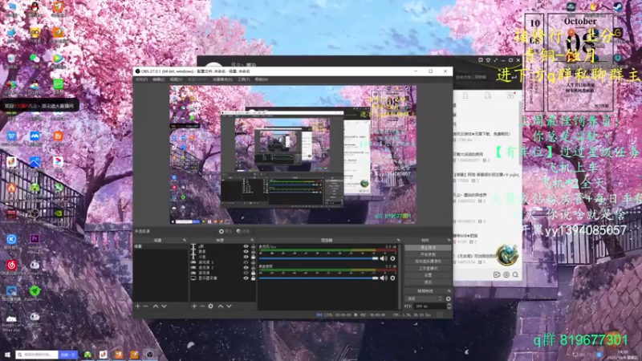The height and width of the screenshot is (361, 642).
Task: Click the 300 ms duration input field
Action: [x=429, y=306]
